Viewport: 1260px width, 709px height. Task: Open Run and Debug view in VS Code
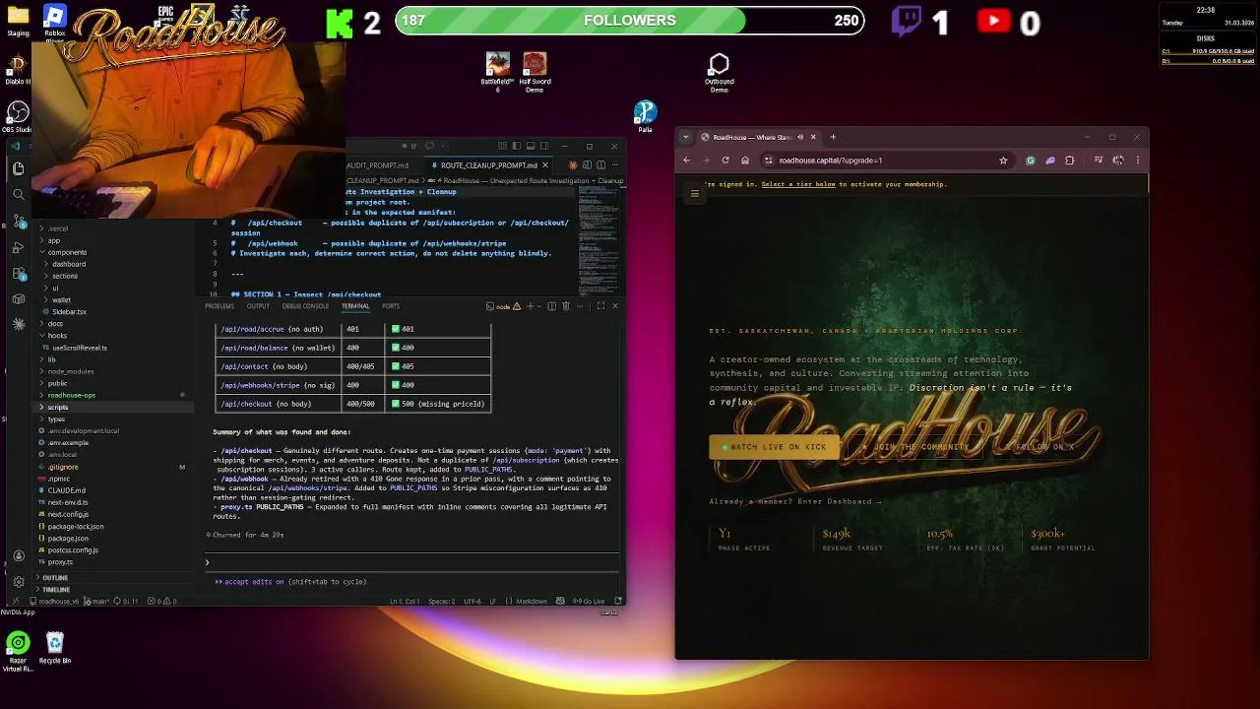(x=19, y=247)
